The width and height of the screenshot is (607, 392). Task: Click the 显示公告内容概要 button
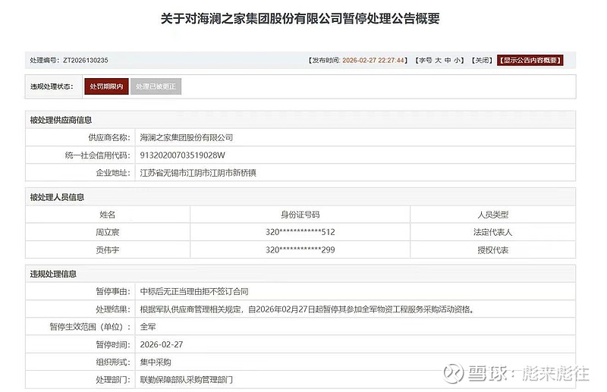coord(530,61)
